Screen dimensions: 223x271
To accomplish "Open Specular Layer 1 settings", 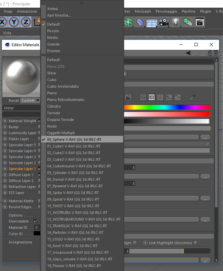I will pos(22,169).
